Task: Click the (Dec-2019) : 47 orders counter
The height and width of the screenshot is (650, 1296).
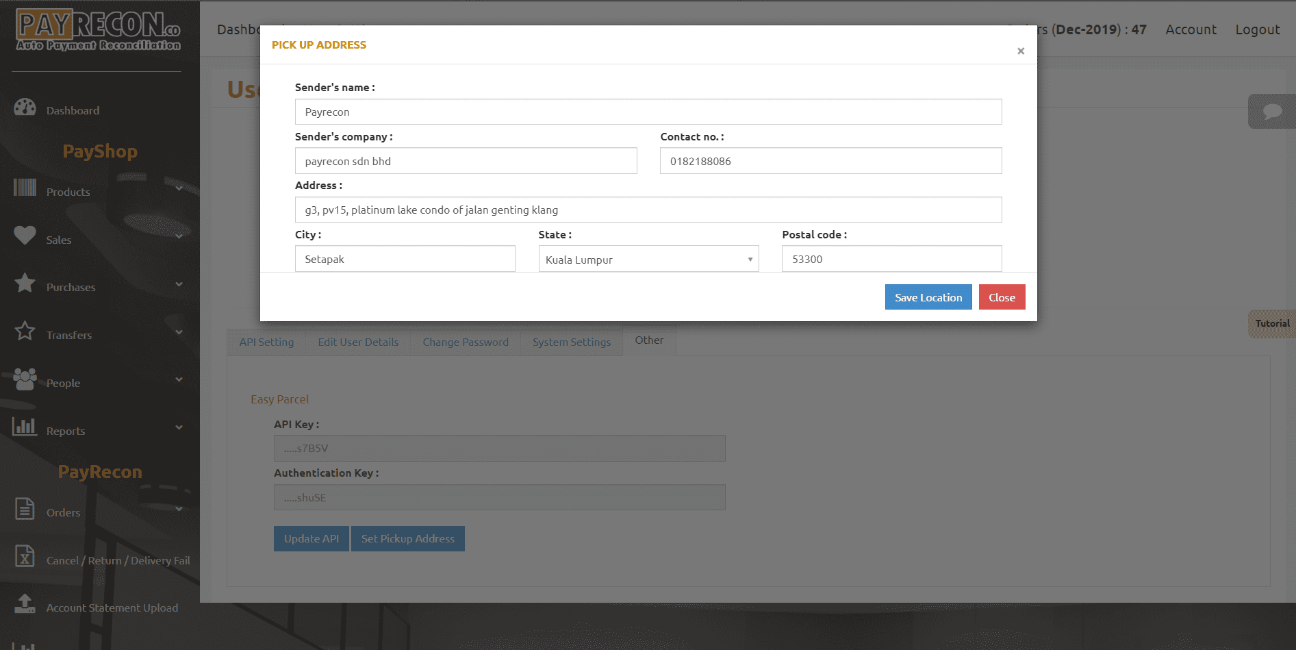Action: tap(1099, 29)
